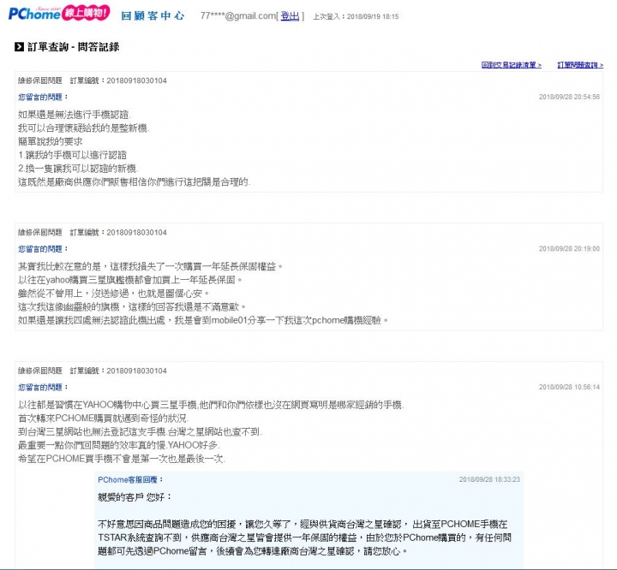Click the PChome 線上購物 logo
This screenshot has height=570, width=617.
(x=59, y=14)
